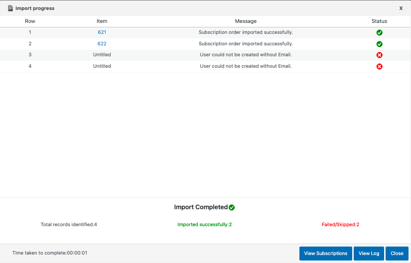The image size is (411, 263).
Task: Click the Item column header
Action: click(x=102, y=21)
